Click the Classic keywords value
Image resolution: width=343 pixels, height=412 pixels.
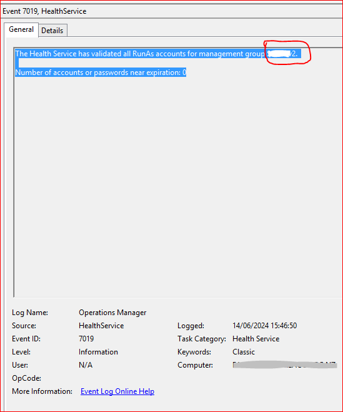point(244,352)
